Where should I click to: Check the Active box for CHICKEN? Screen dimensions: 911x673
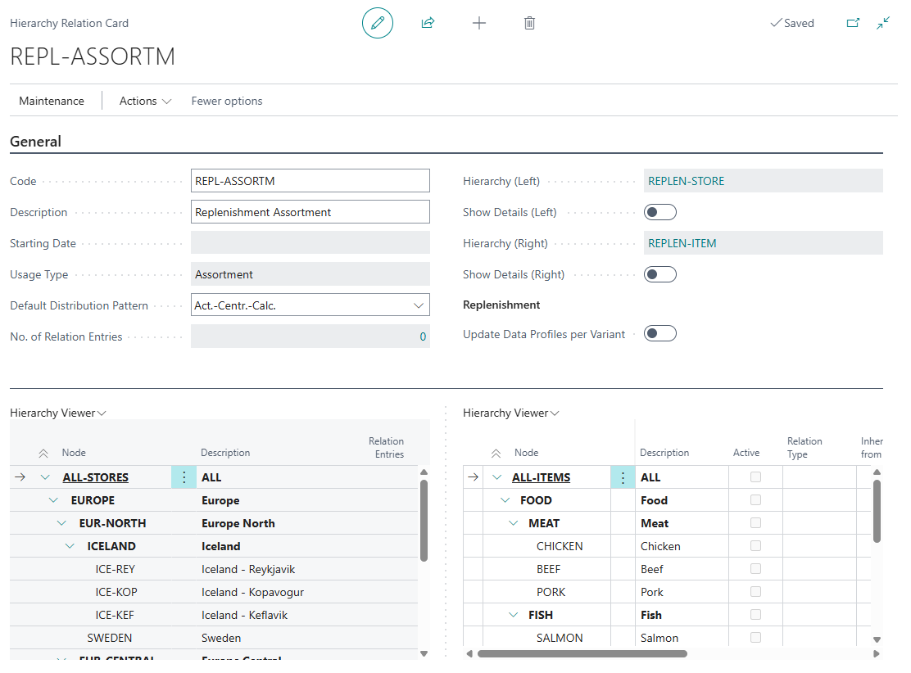[x=755, y=546]
